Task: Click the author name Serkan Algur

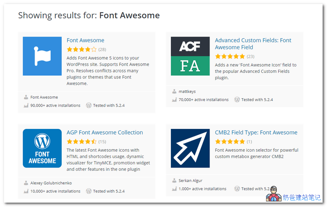Action: [x=190, y=180]
